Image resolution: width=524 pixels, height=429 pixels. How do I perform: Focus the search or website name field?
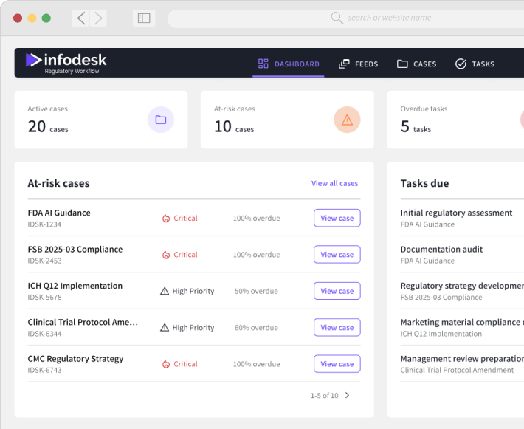345,18
